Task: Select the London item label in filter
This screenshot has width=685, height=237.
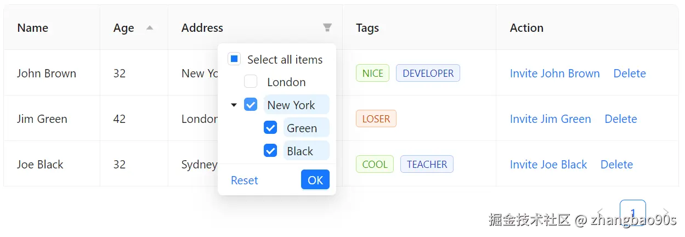Action: (286, 82)
